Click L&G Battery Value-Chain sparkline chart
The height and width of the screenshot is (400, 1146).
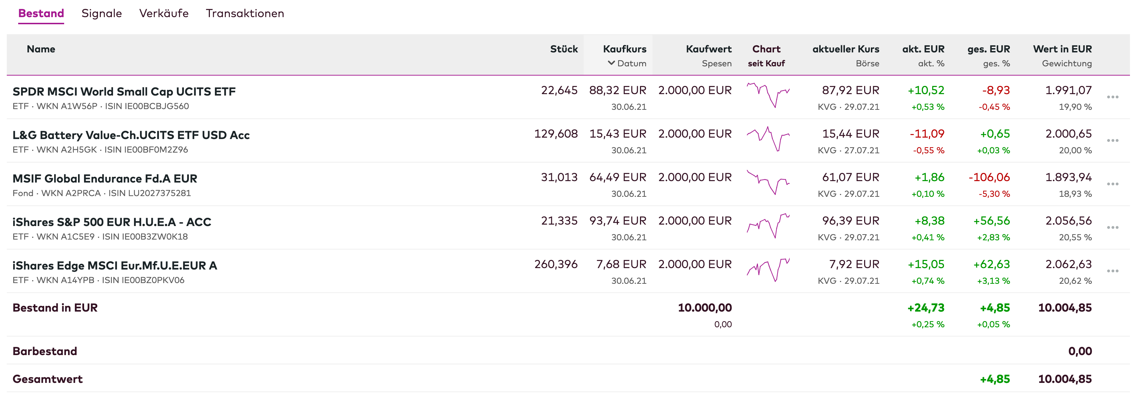click(768, 139)
